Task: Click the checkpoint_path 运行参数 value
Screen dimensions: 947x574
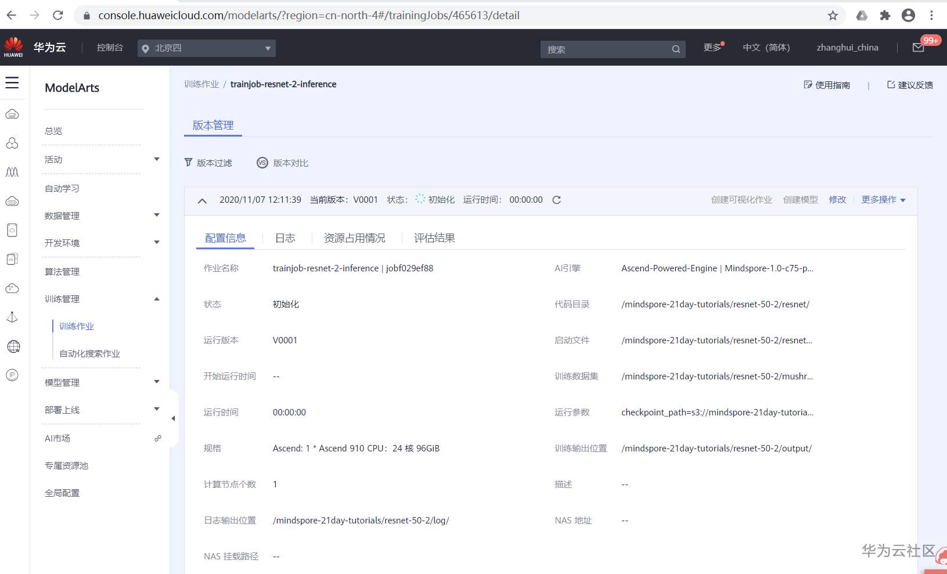Action: pyautogui.click(x=717, y=412)
